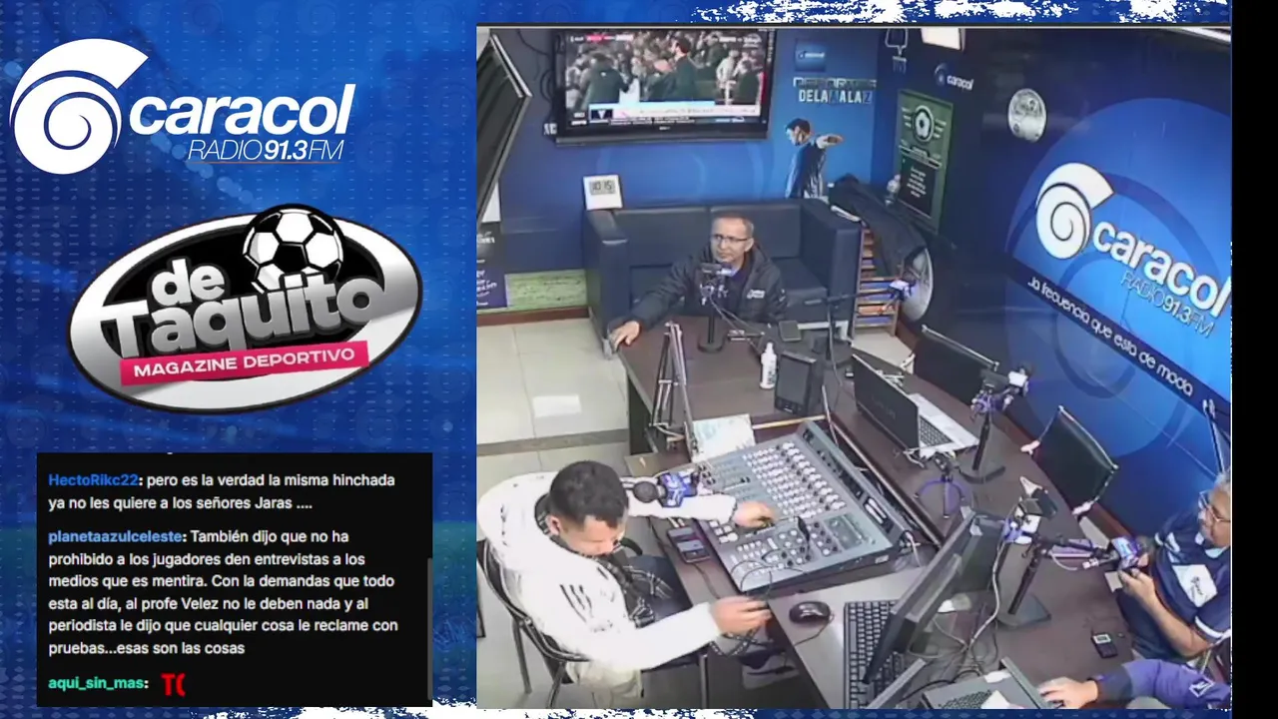Image resolution: width=1278 pixels, height=719 pixels.
Task: Click chat text 'pero es la verdad la misma hinchada'
Action: [271, 480]
